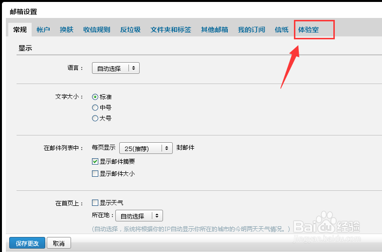Open the 体验室 tab

(309, 30)
